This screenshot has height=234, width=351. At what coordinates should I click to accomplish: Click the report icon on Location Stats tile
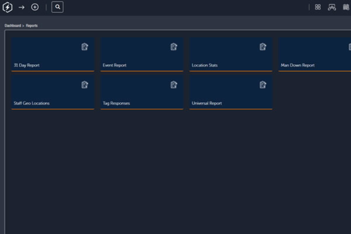[x=263, y=47]
